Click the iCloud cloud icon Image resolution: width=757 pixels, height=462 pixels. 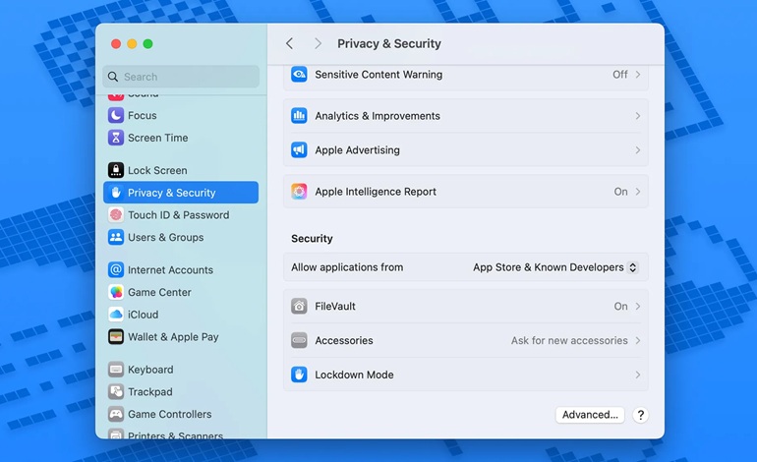point(116,315)
